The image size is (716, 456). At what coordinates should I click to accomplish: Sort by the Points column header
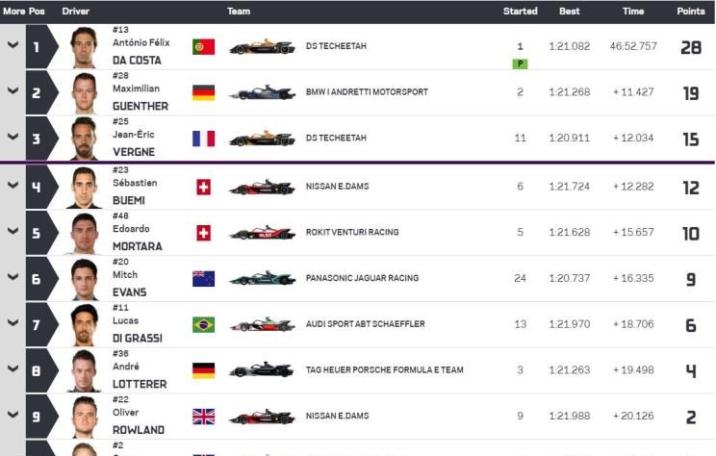pos(691,11)
